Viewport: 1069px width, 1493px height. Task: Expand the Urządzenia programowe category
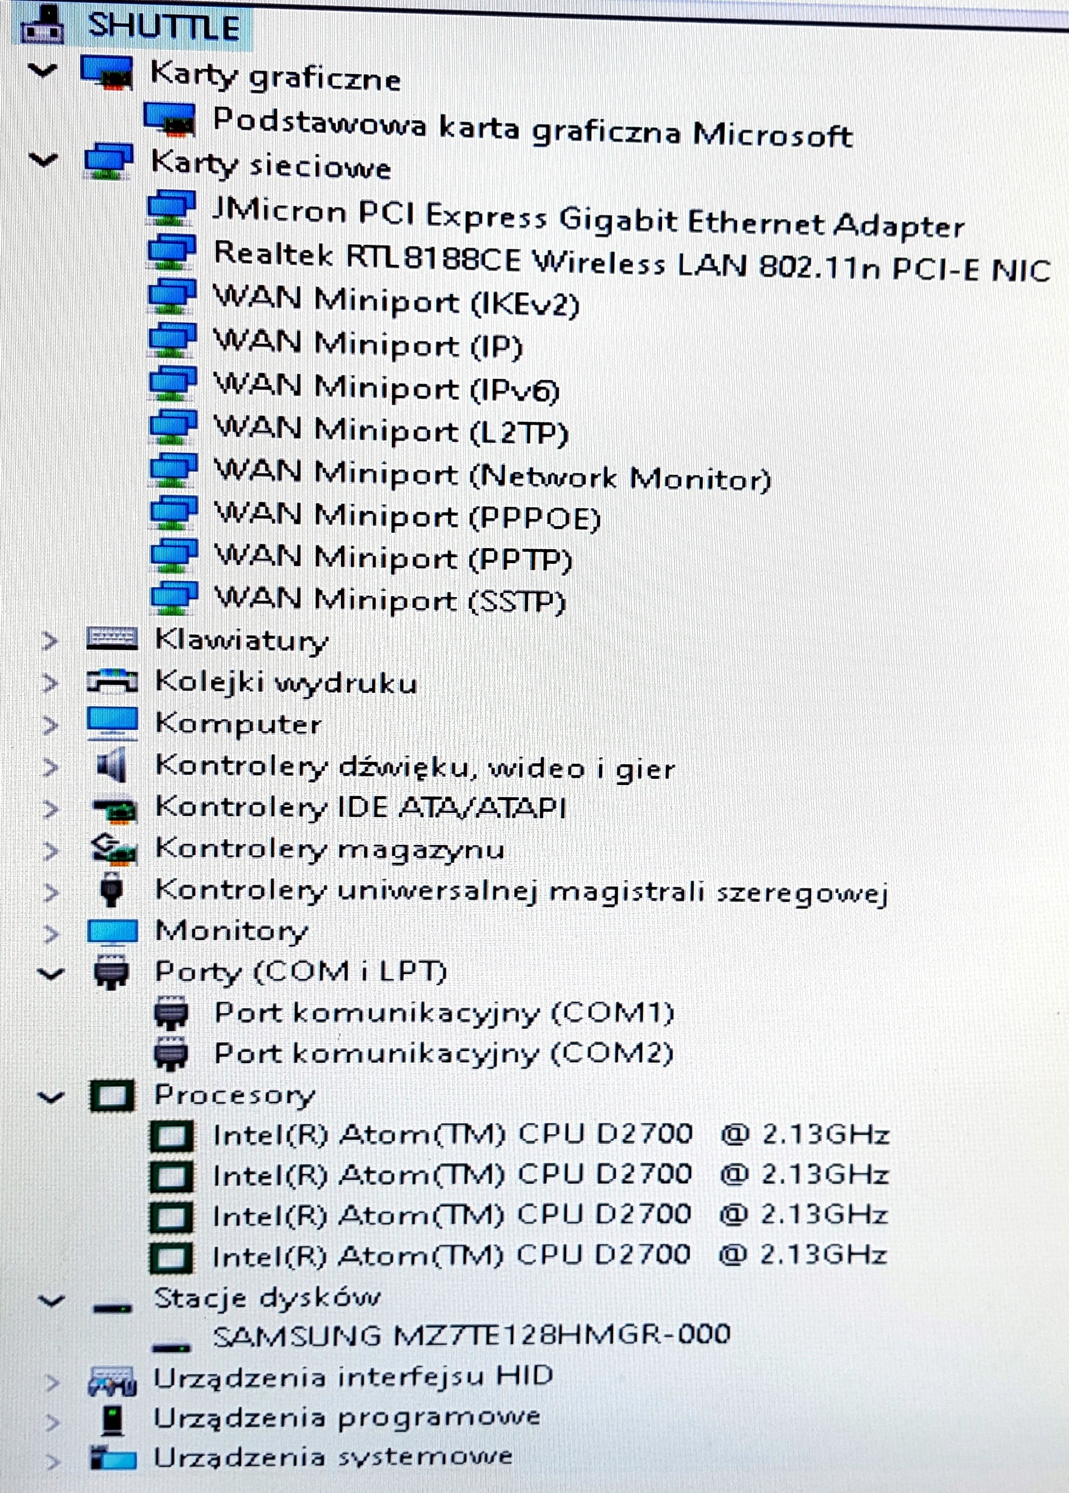coord(52,1423)
